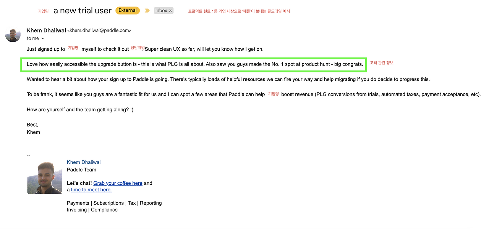Open the "Grab your coffee here" link
Screen dimensions: 489x229
[x=118, y=183]
